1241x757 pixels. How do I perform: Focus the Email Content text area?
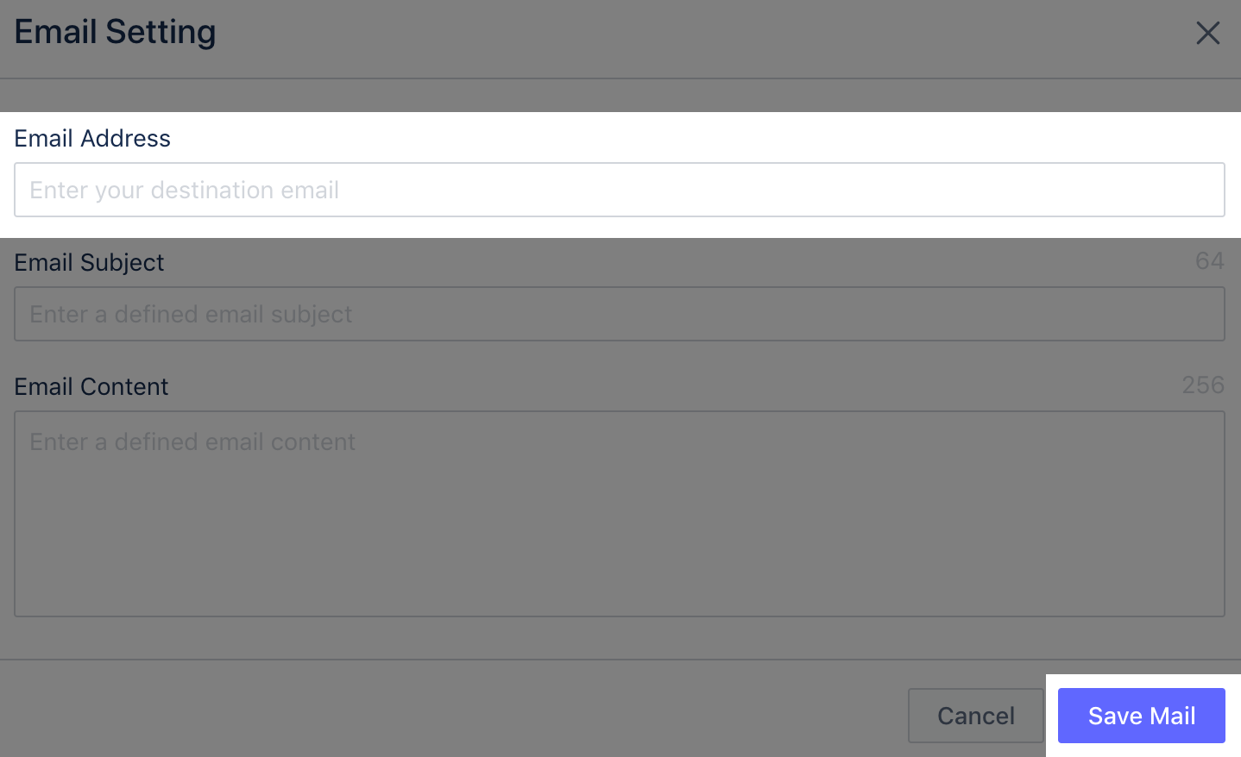[620, 514]
